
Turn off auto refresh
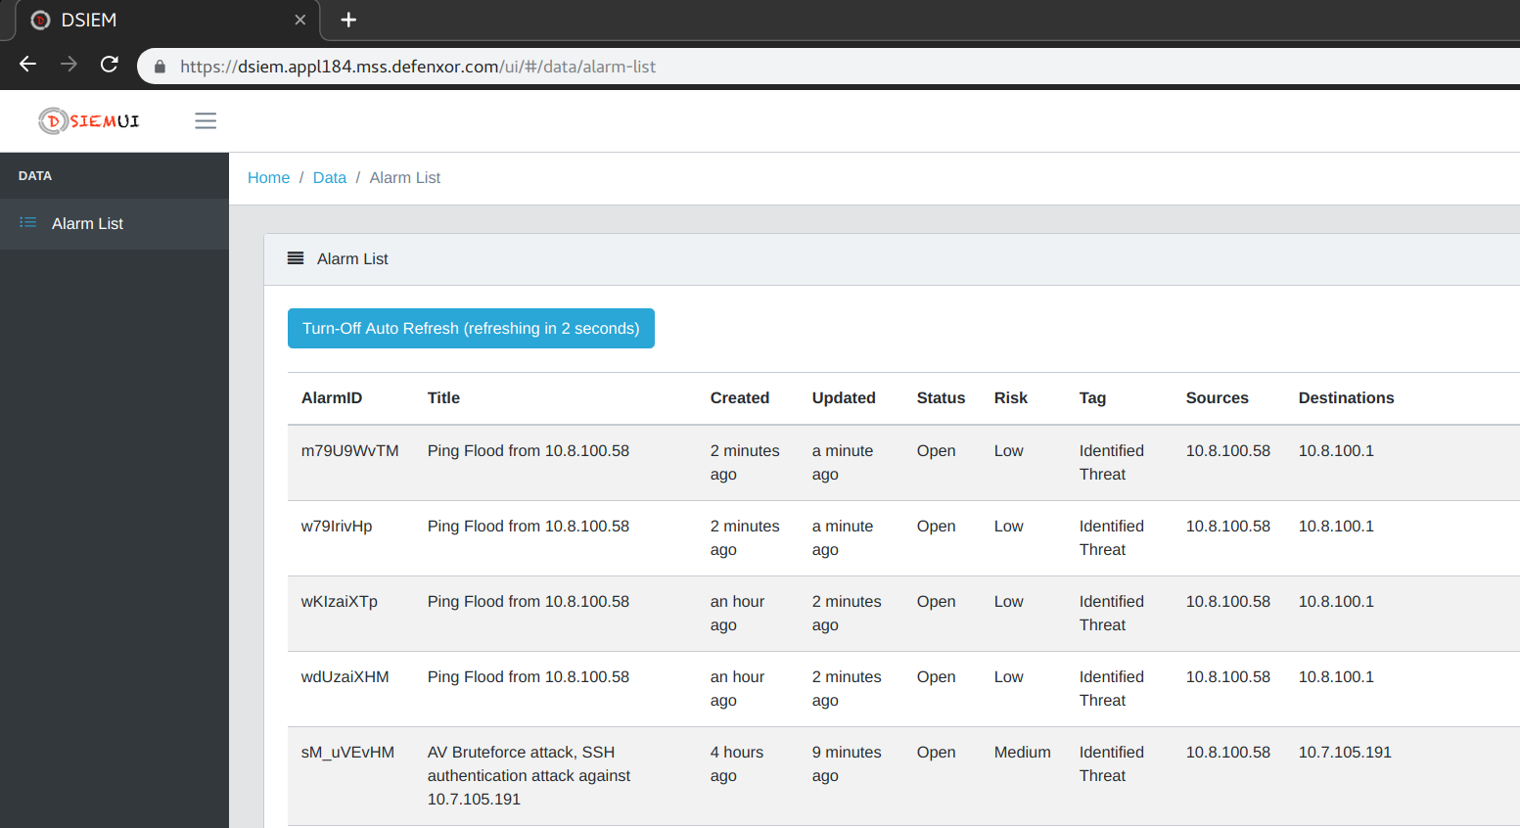click(471, 329)
